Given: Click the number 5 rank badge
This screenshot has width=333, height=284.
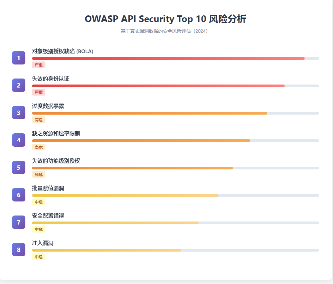Looking at the screenshot, I should [x=19, y=167].
